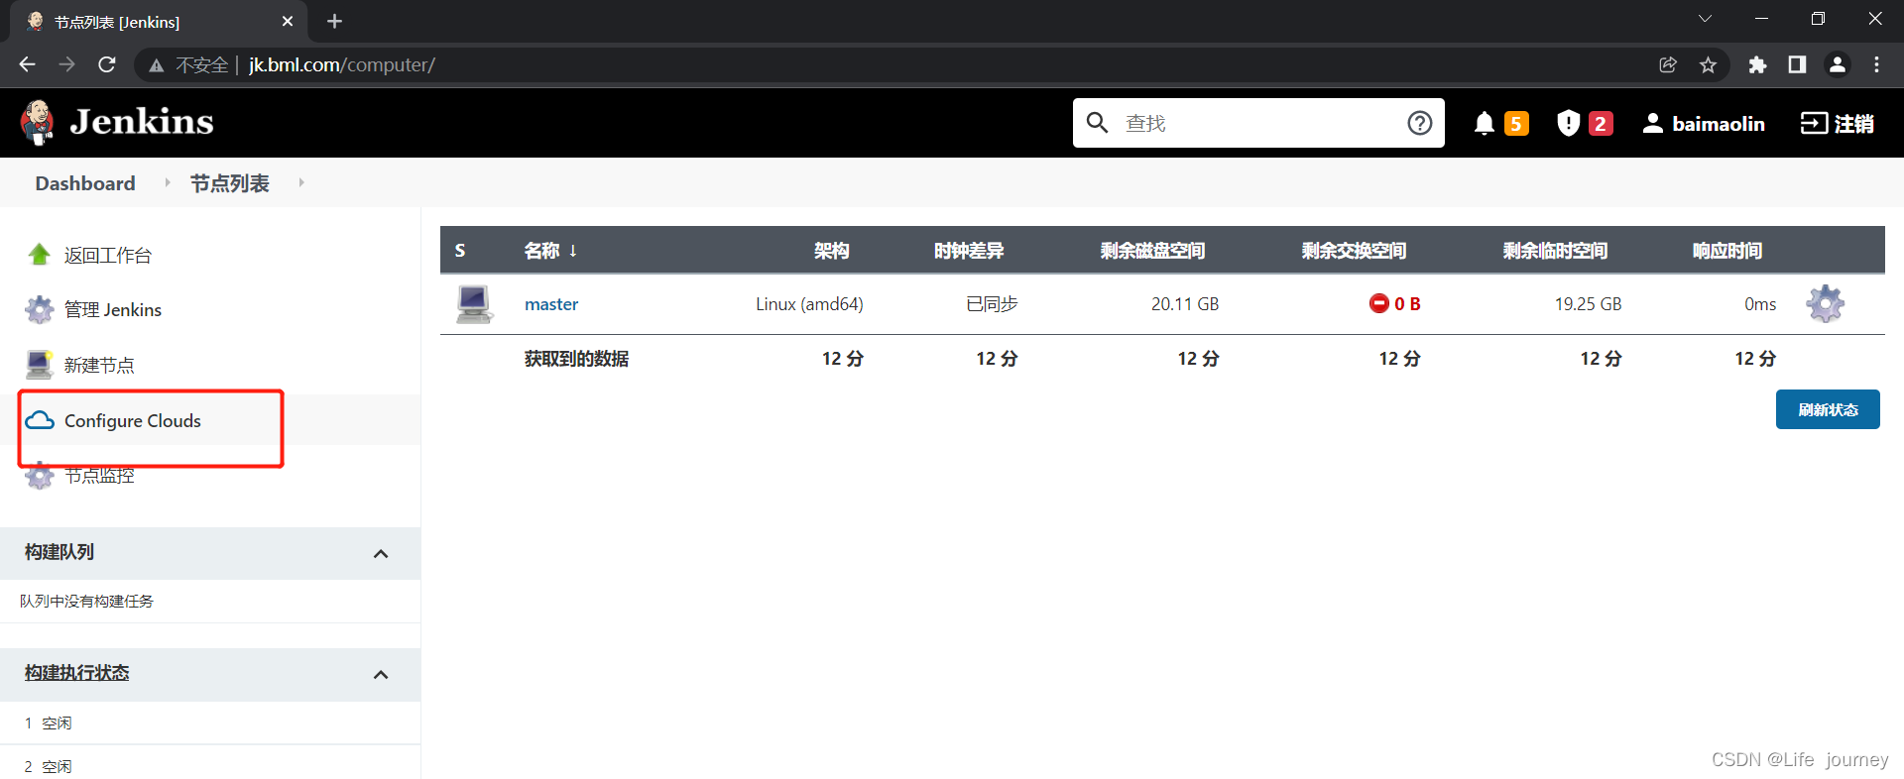Expand the Dashboard breadcrumb arrow

[168, 182]
